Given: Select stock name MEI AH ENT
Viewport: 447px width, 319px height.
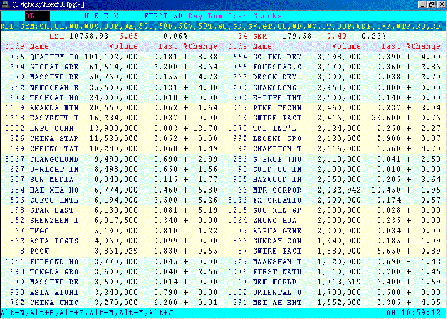Looking at the screenshot, I should [277, 302].
